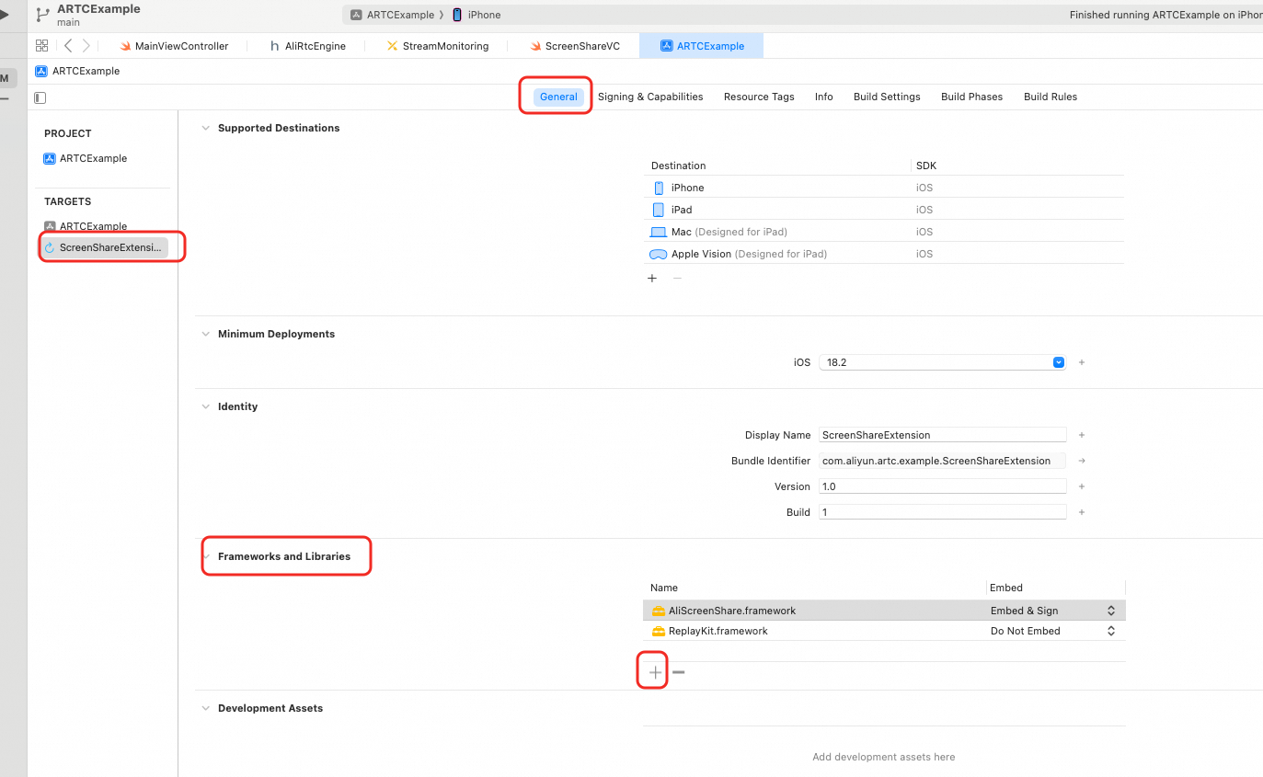Screen dimensions: 1263x777
Task: Collapse the Identity section
Action: (x=205, y=406)
